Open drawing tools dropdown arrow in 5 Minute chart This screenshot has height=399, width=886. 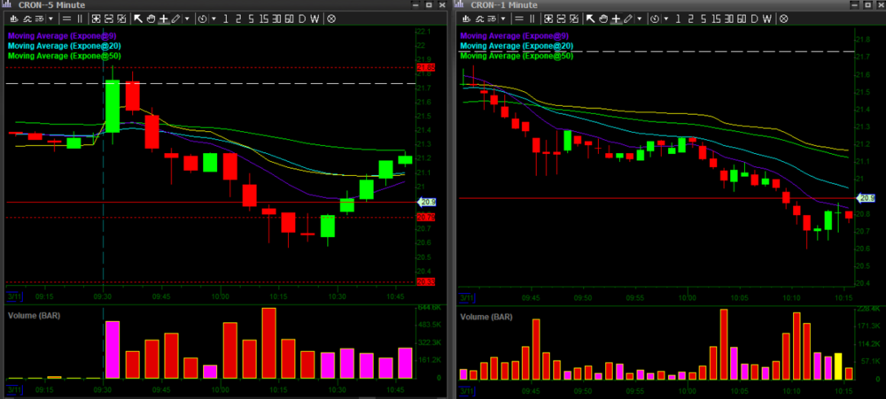pyautogui.click(x=187, y=18)
